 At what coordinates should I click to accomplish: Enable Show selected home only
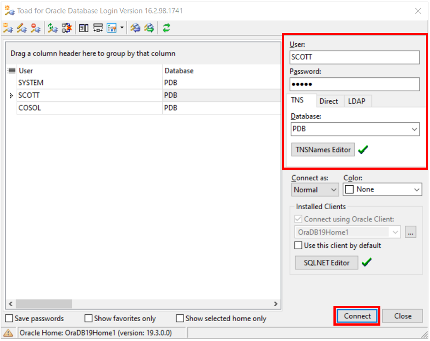pos(180,318)
